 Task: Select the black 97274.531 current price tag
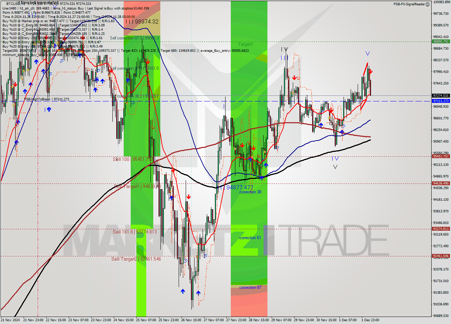(x=441, y=95)
